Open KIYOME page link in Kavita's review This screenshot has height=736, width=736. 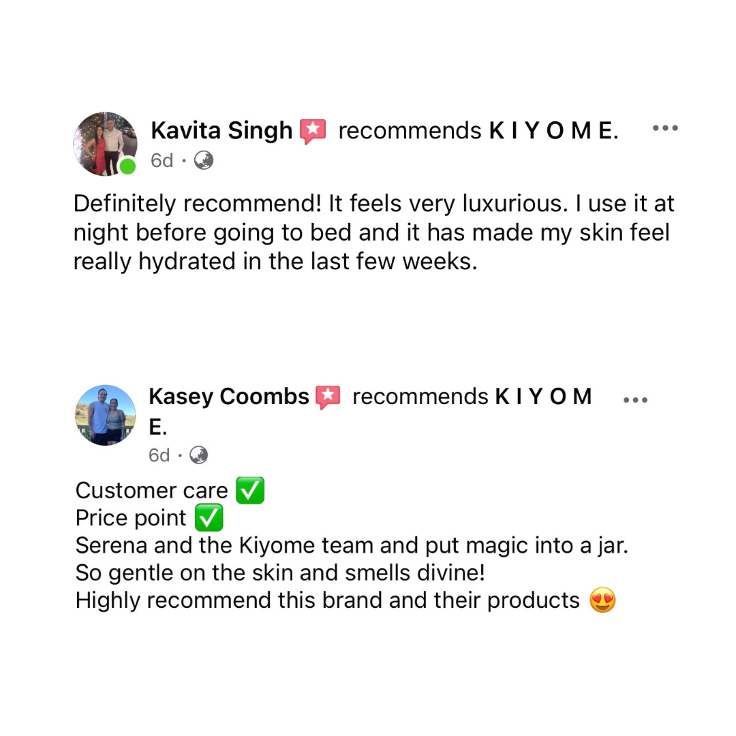click(x=553, y=130)
